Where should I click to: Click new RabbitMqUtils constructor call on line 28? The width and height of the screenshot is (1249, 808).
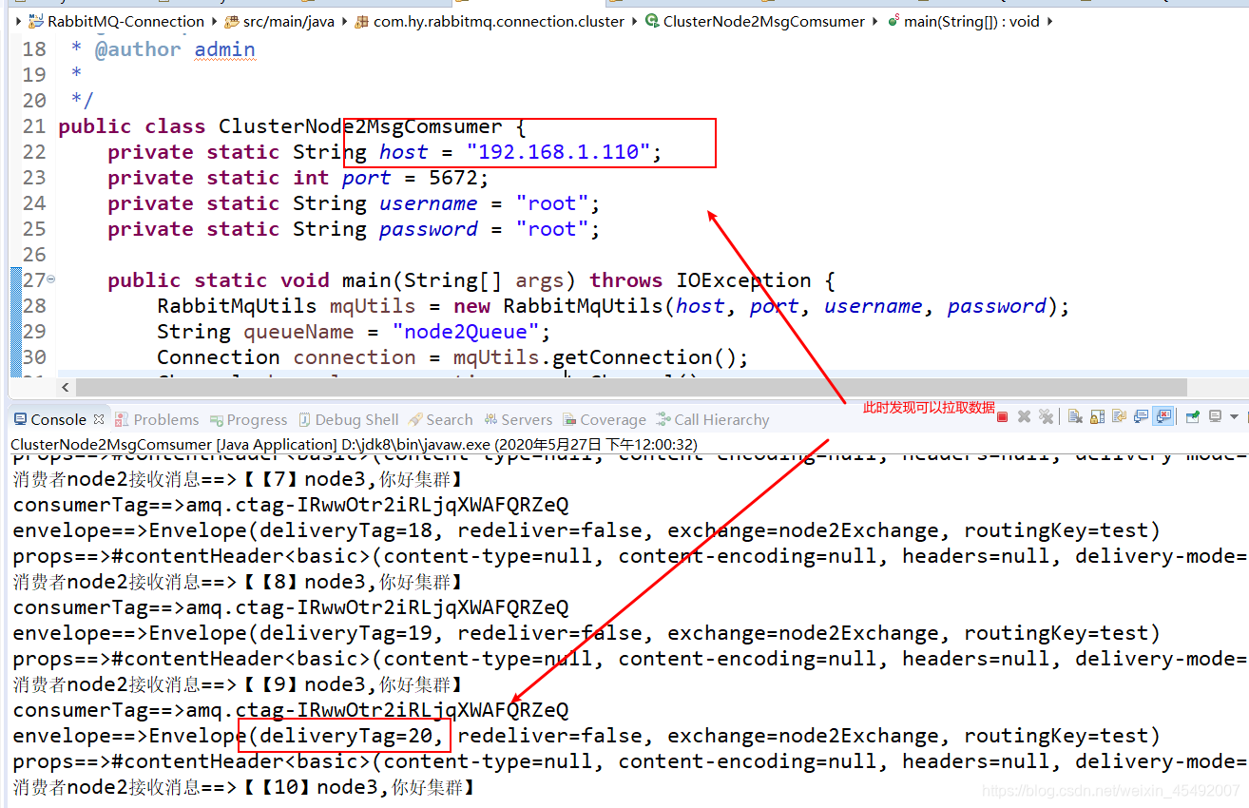(761, 306)
